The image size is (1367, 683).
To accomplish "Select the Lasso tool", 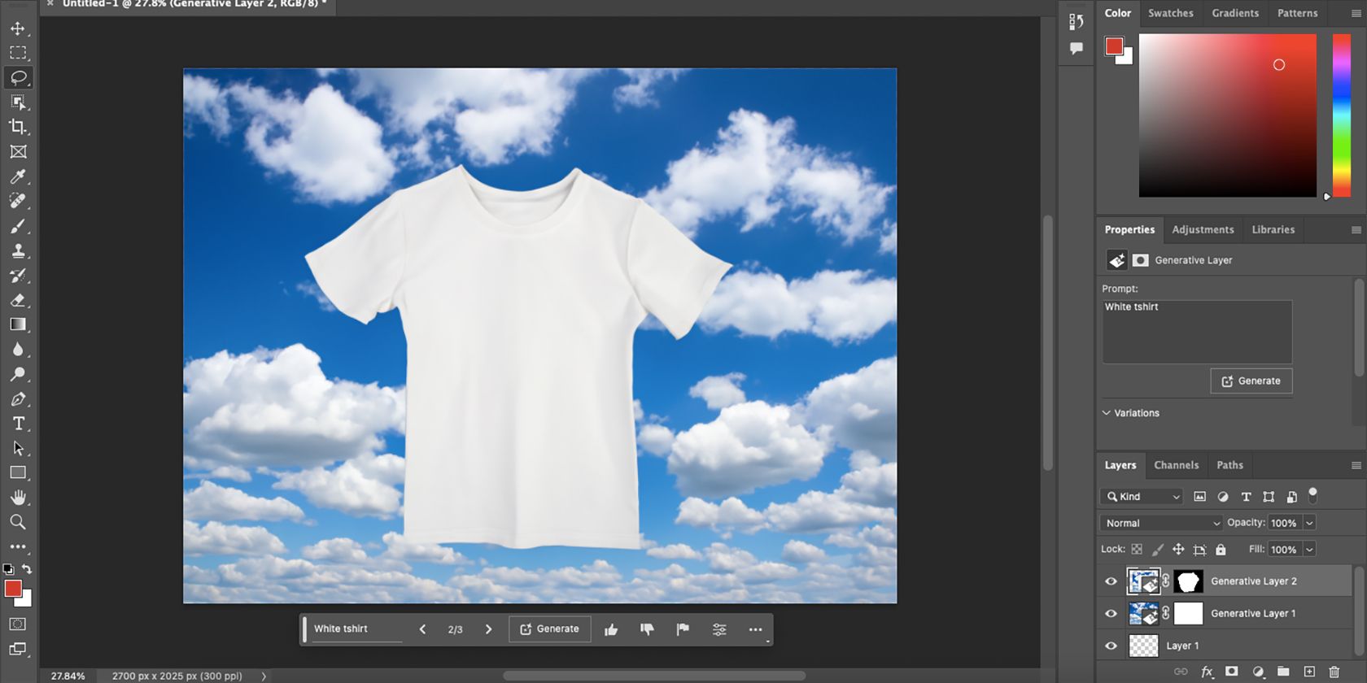I will point(18,78).
